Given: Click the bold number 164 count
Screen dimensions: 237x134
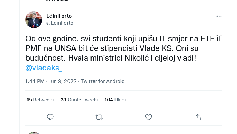Looking at the screenshot, I should pos(109,100).
